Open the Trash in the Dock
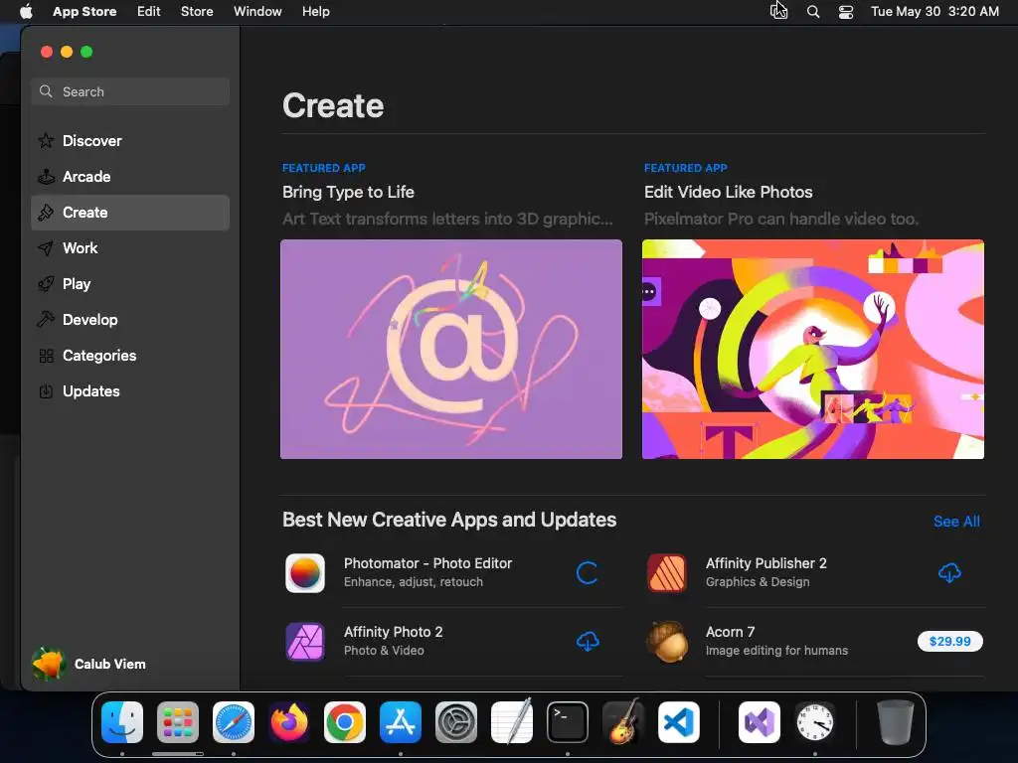 [896, 722]
